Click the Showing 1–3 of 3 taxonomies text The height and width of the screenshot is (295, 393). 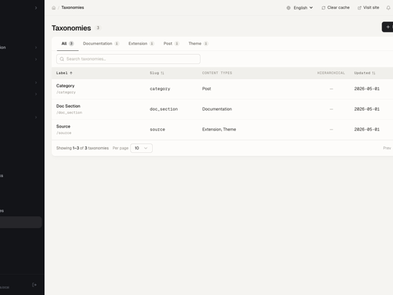pyautogui.click(x=82, y=148)
